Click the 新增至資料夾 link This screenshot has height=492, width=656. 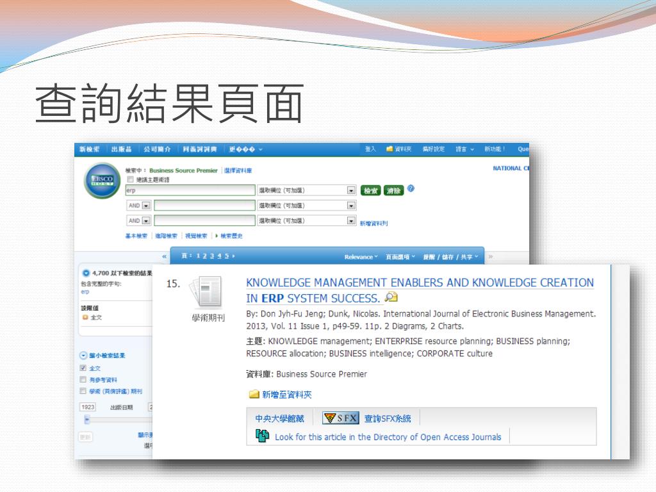[x=286, y=395]
